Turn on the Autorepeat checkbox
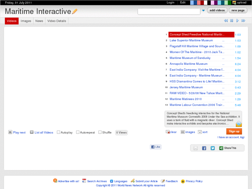Viewport: 252px width, 189px height. tap(78, 132)
